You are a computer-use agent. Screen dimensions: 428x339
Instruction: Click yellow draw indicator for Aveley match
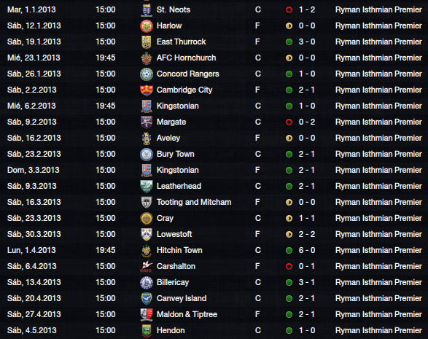pos(289,139)
